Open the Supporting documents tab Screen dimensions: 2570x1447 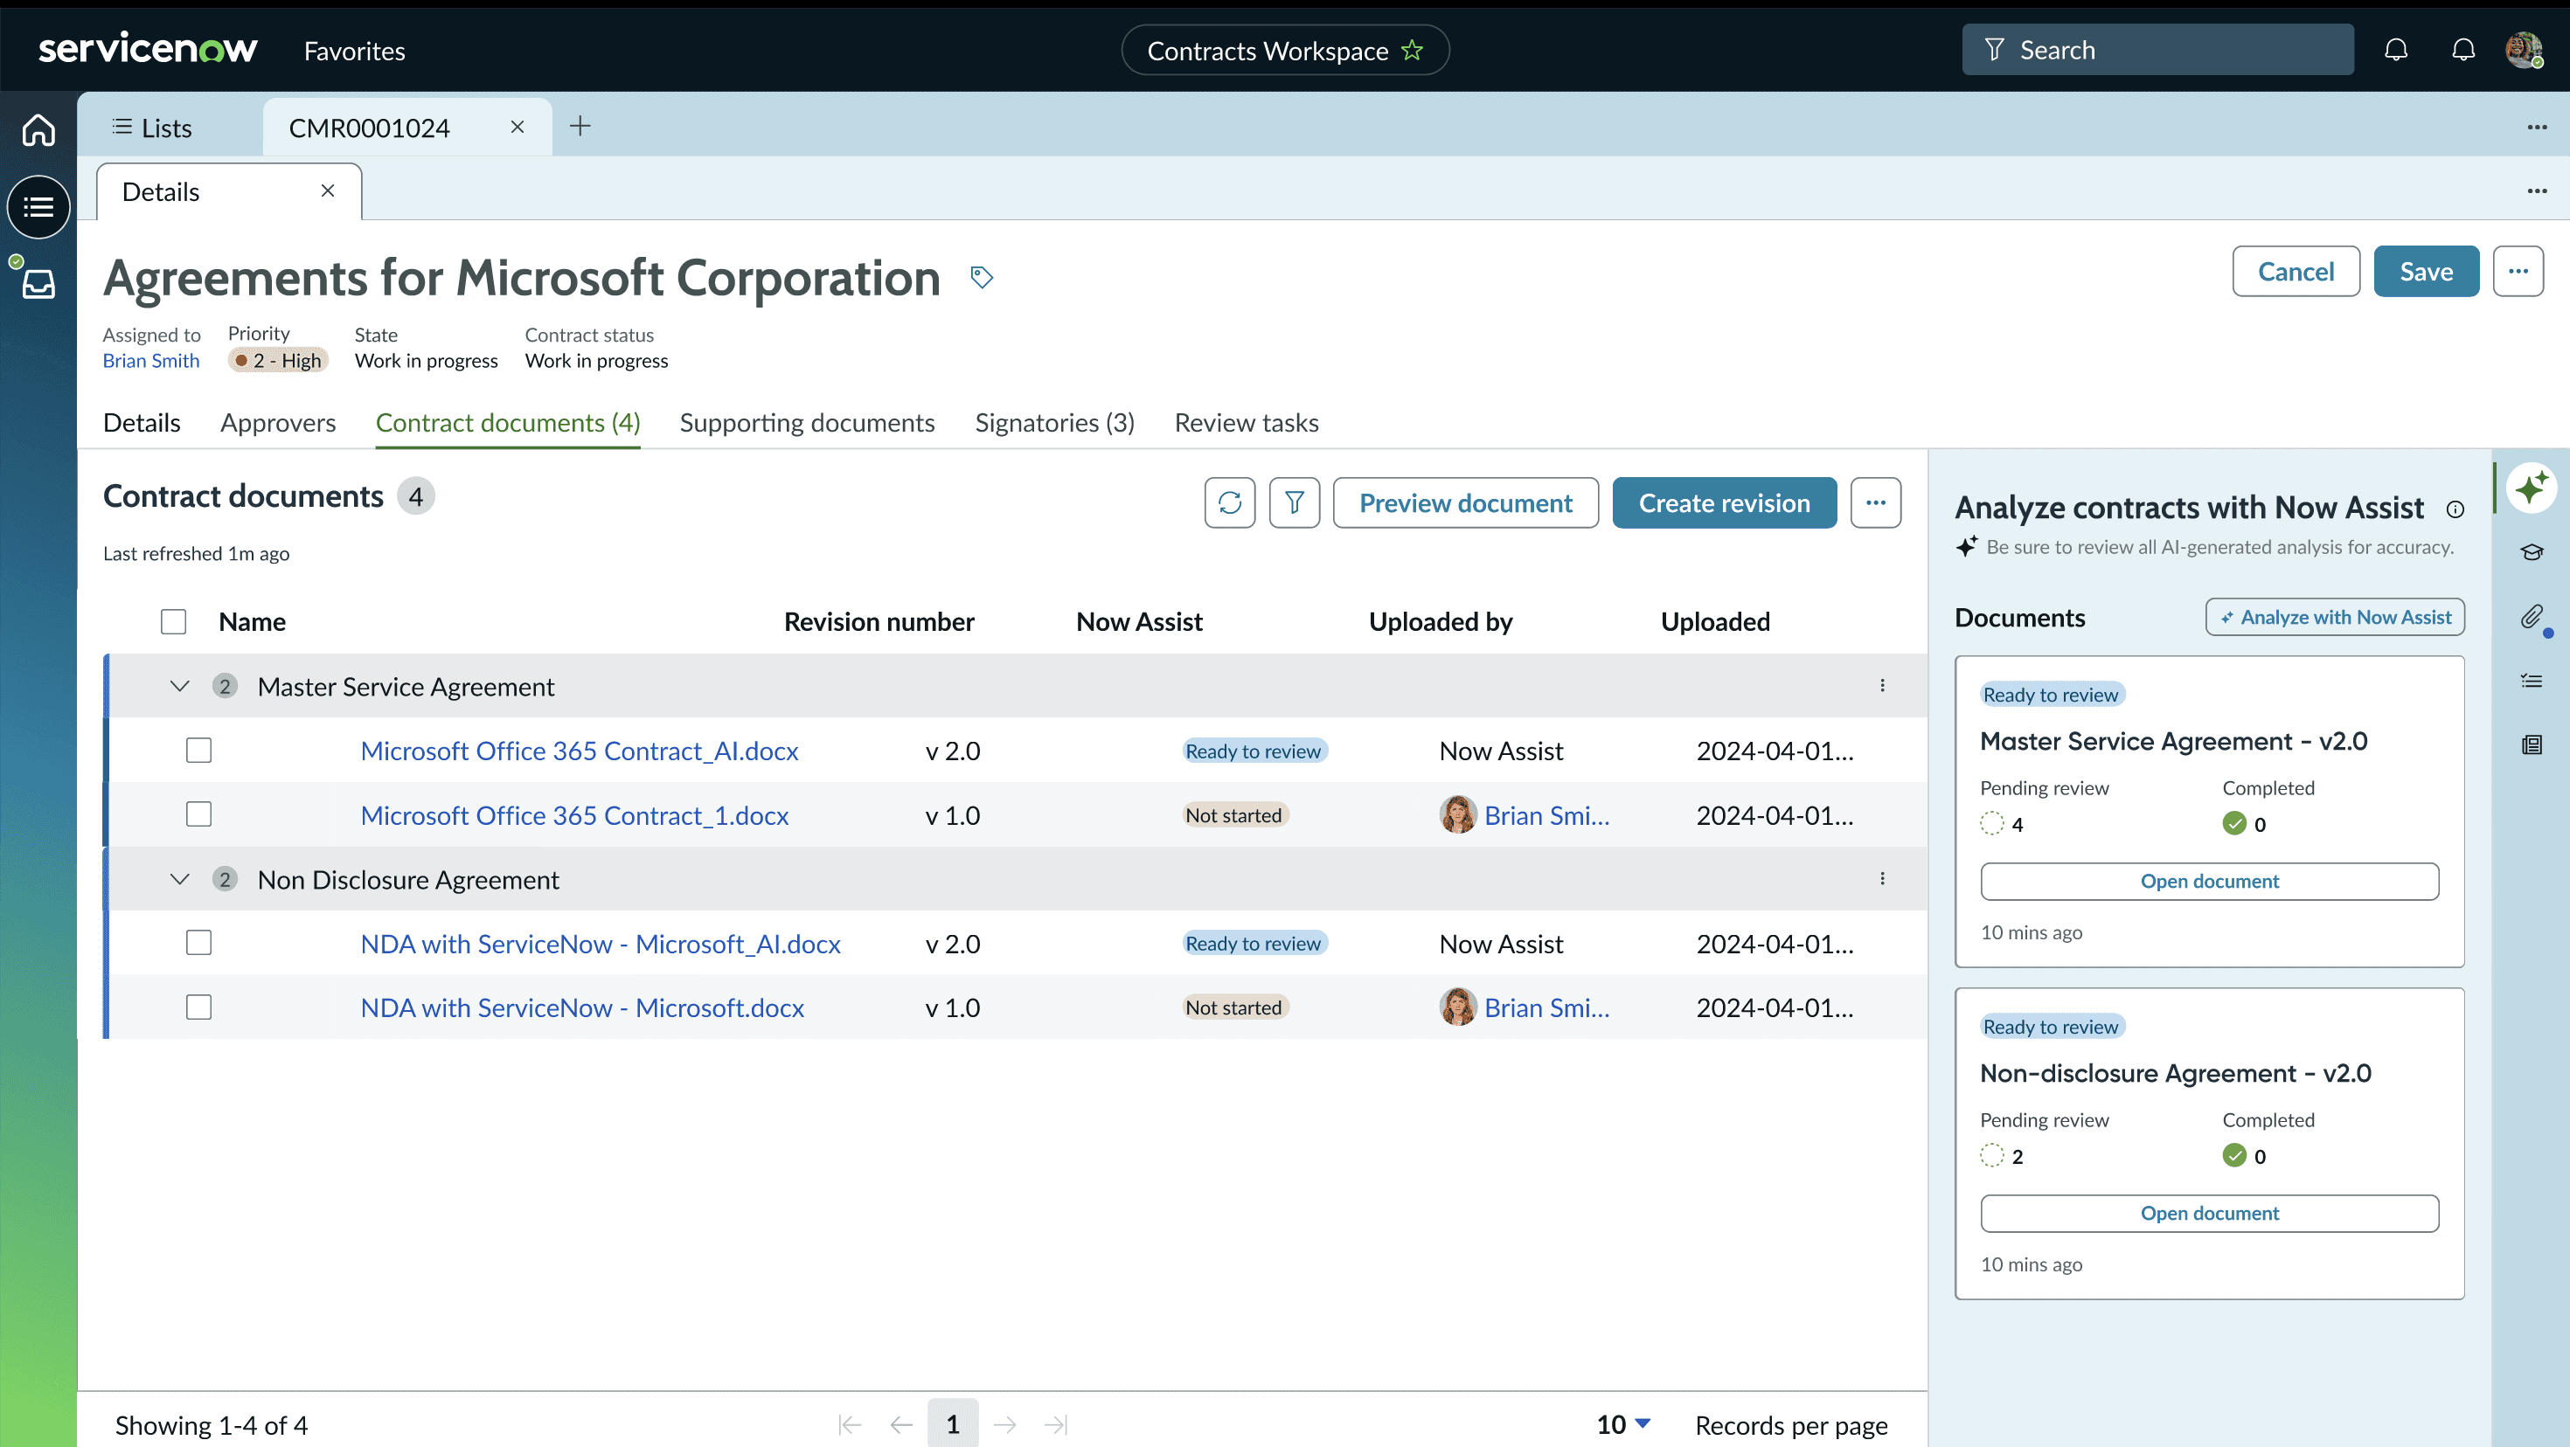pos(806,423)
